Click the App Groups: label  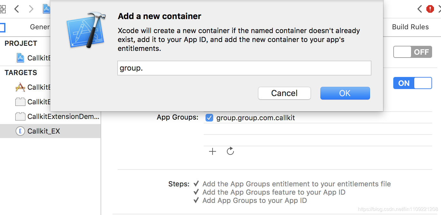(178, 117)
